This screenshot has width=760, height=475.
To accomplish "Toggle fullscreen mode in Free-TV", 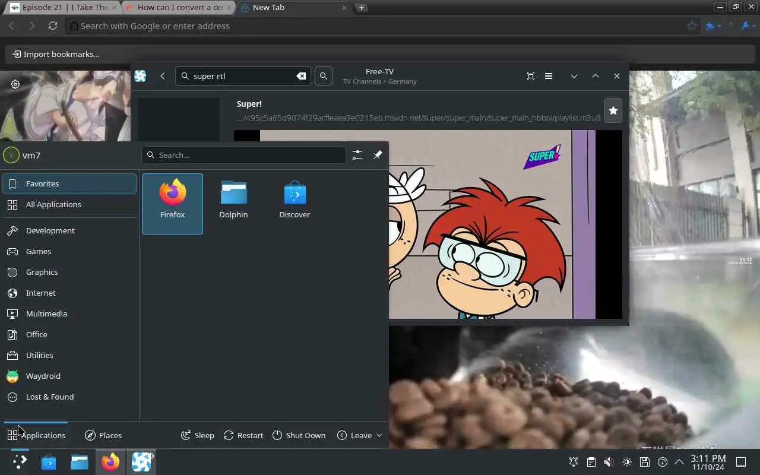I will (x=531, y=76).
